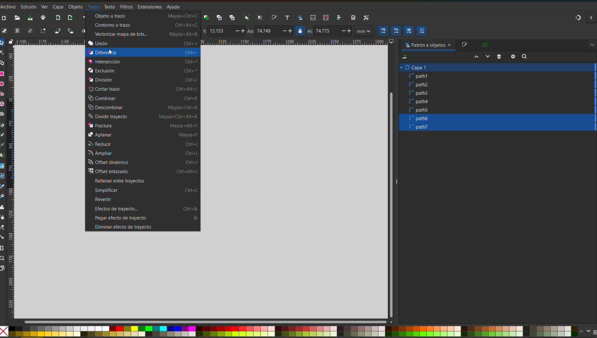Open the Filtros menu
Viewport: 597px width, 338px height.
pos(126,7)
